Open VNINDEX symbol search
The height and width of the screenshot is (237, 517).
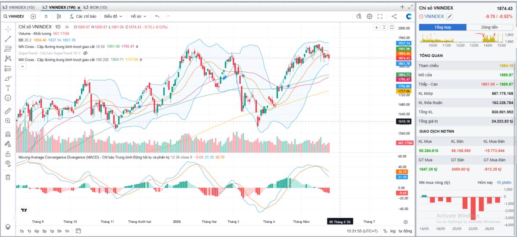[x=14, y=16]
